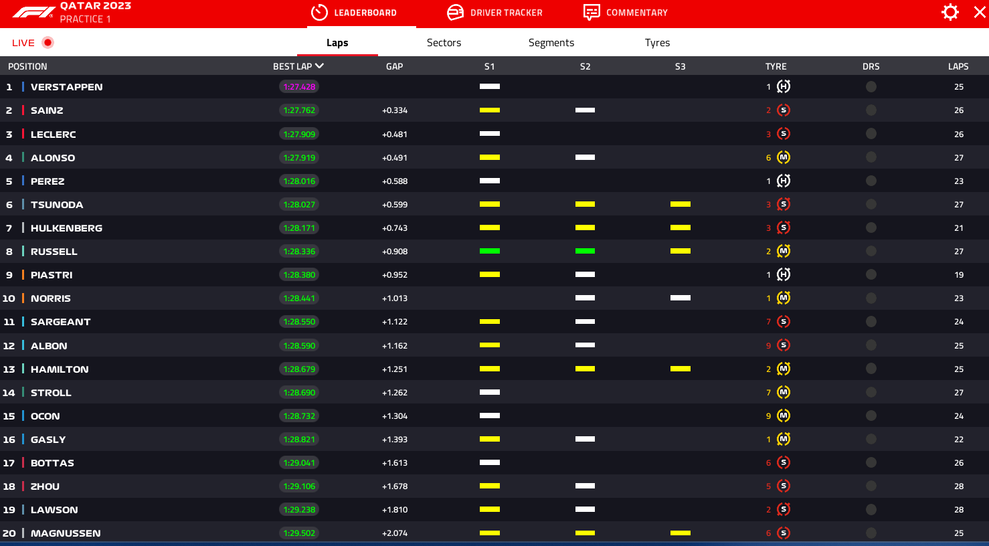Click Magnussen's soft tyre icon
Image resolution: width=989 pixels, height=546 pixels.
pos(784,533)
